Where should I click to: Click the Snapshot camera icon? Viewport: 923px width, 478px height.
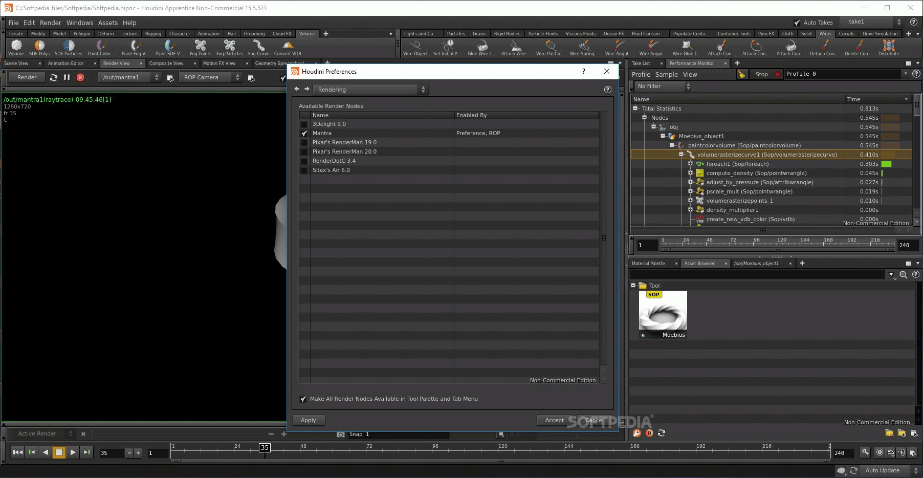(x=341, y=434)
